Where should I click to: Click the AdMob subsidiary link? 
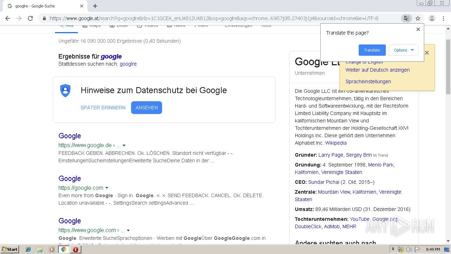point(332,226)
